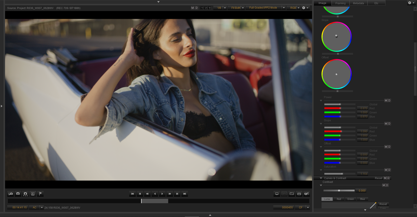417x217 pixels.
Task: Click the wide frame overlay icon
Action: tap(292, 194)
